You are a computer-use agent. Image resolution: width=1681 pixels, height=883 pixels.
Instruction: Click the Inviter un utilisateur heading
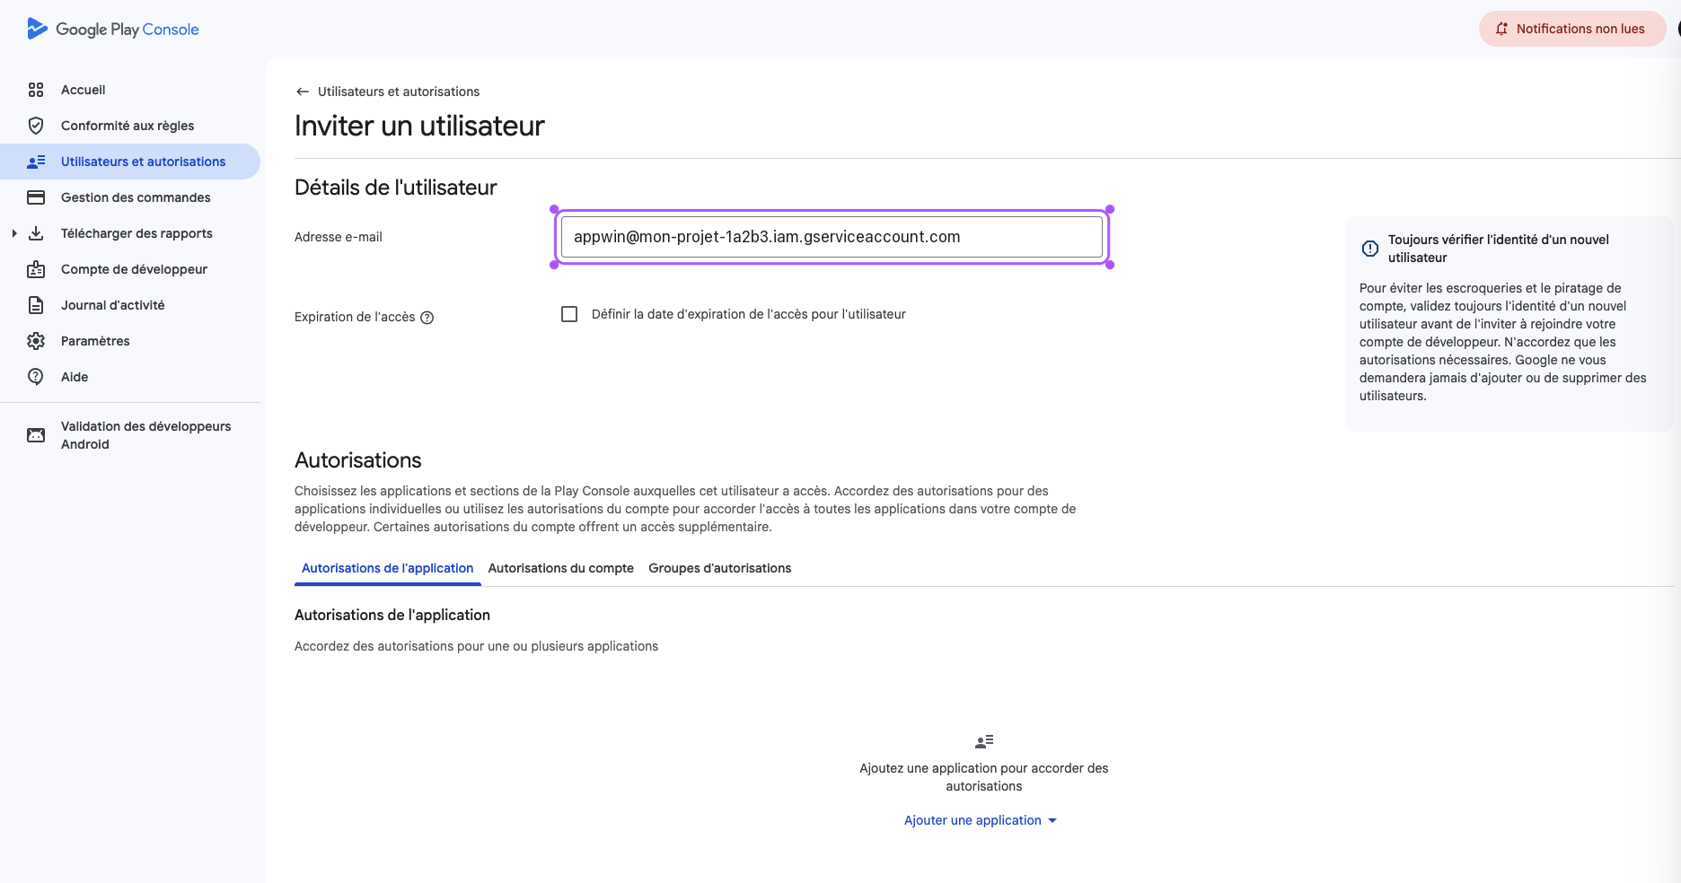click(x=419, y=126)
